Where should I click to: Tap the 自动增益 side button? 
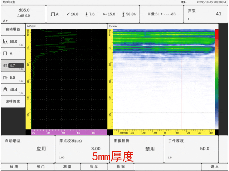coord(13,29)
